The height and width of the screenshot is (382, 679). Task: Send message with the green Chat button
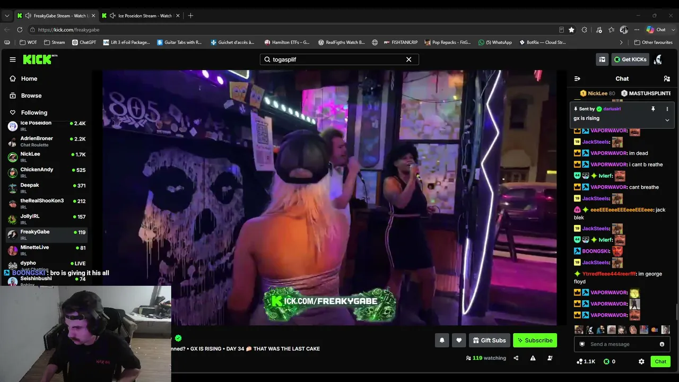(x=660, y=361)
